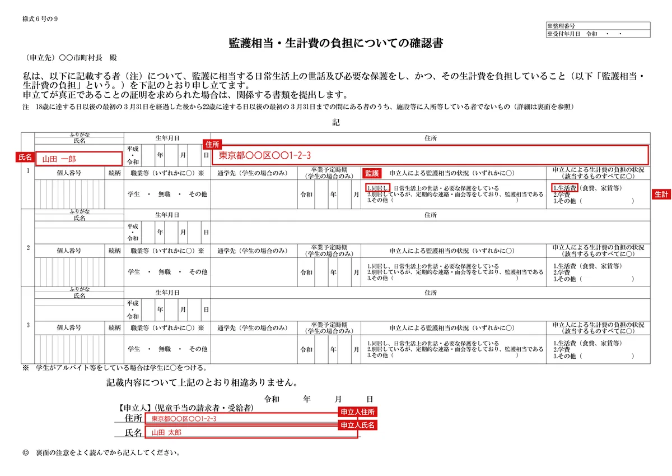Choose 2.学費 option in row 3
The height and width of the screenshot is (476, 672).
click(561, 349)
